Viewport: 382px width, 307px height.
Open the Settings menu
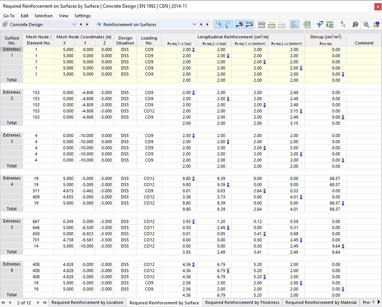point(82,16)
